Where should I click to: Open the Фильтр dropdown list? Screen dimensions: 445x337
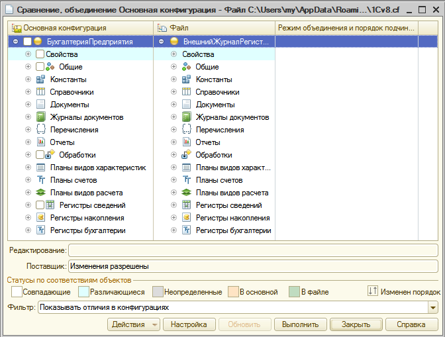[433, 307]
